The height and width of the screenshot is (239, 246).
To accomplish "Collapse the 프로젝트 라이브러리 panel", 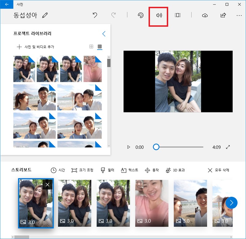I will pyautogui.click(x=104, y=34).
